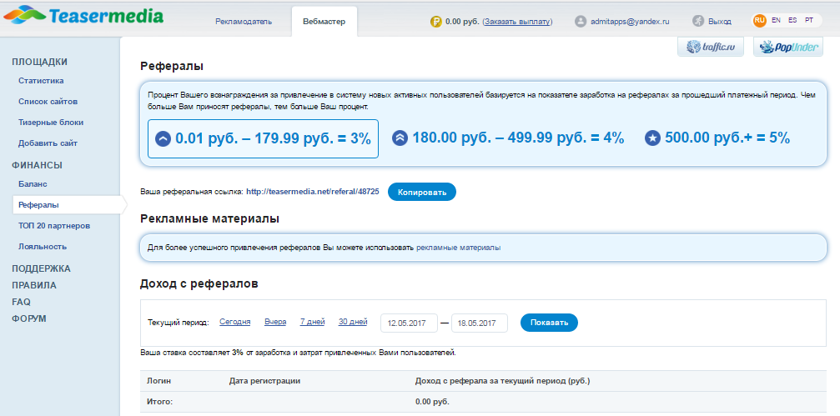Viewport: 840px width, 416px height.
Task: Open the PopUnder banner
Action: (x=788, y=48)
